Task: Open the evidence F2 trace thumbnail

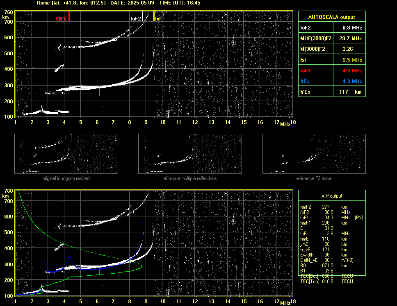Action: click(314, 154)
